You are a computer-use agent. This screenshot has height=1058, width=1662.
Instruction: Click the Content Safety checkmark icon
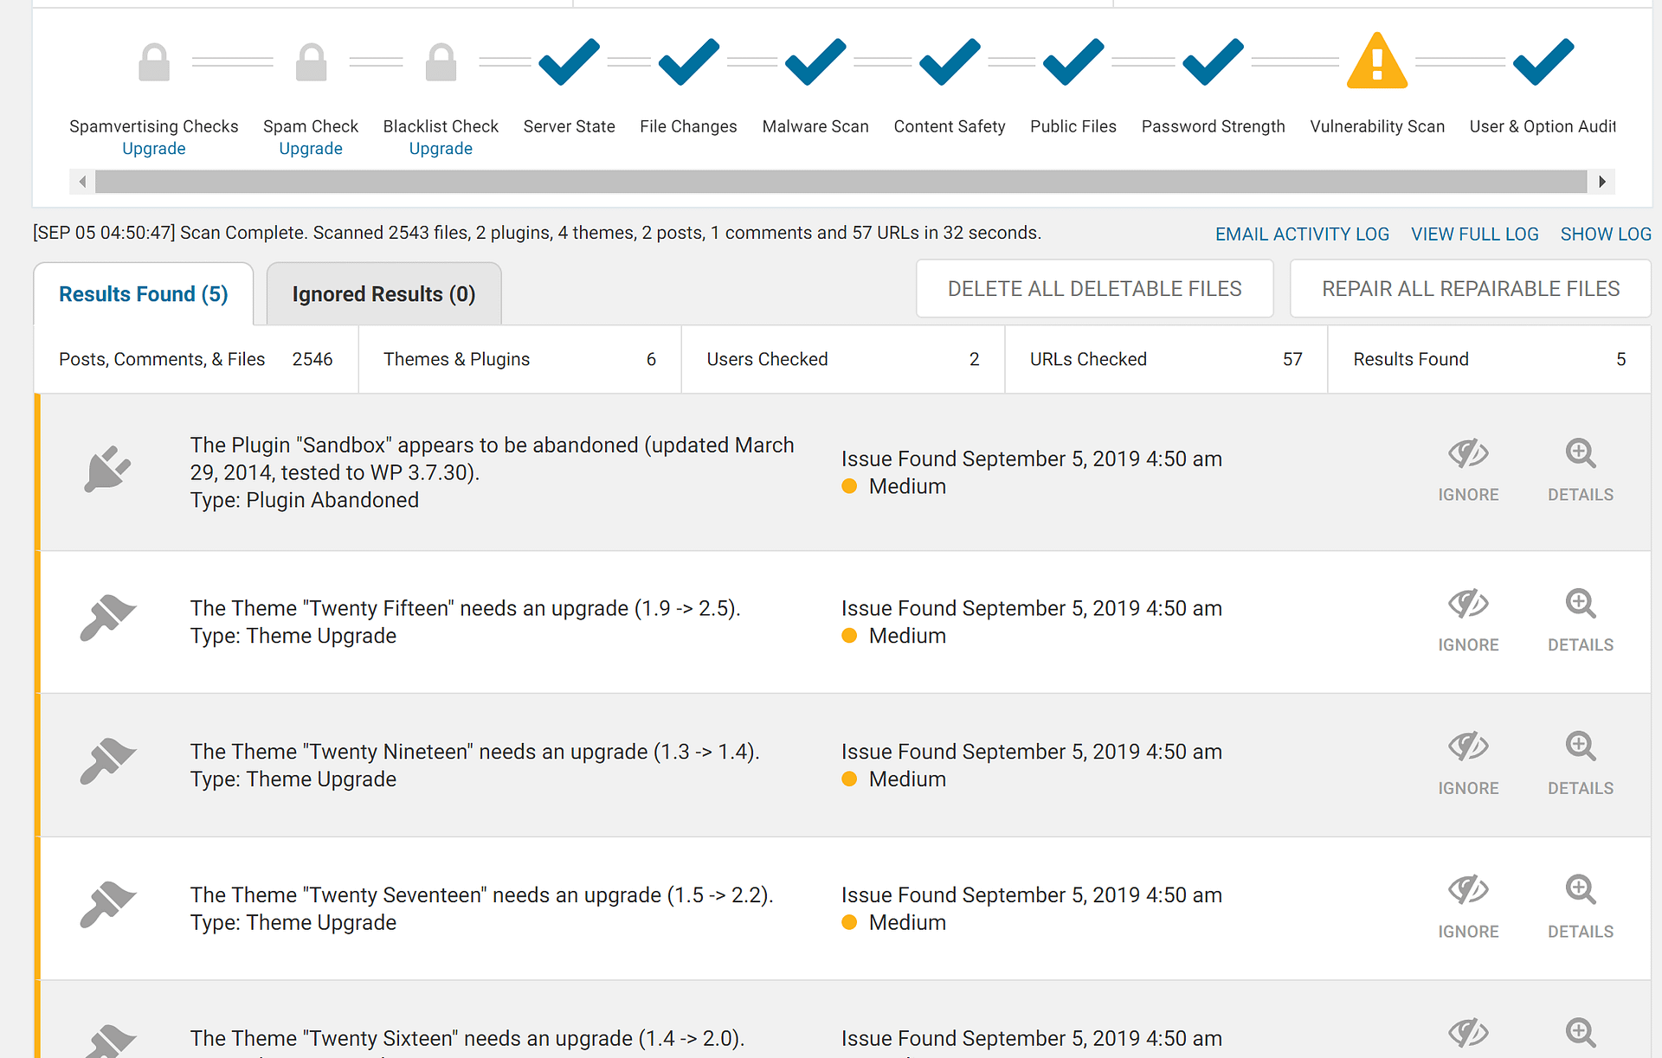pyautogui.click(x=950, y=62)
